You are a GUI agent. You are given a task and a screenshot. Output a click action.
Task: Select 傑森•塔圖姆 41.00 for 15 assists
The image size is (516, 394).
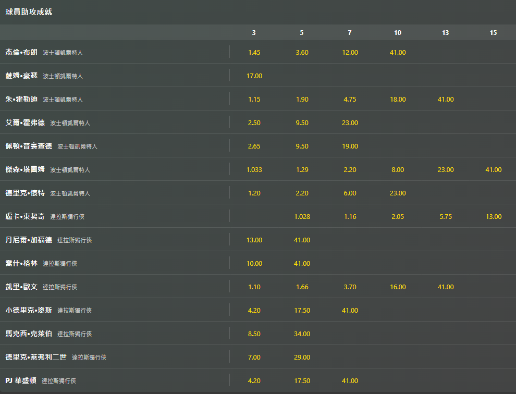tap(493, 169)
